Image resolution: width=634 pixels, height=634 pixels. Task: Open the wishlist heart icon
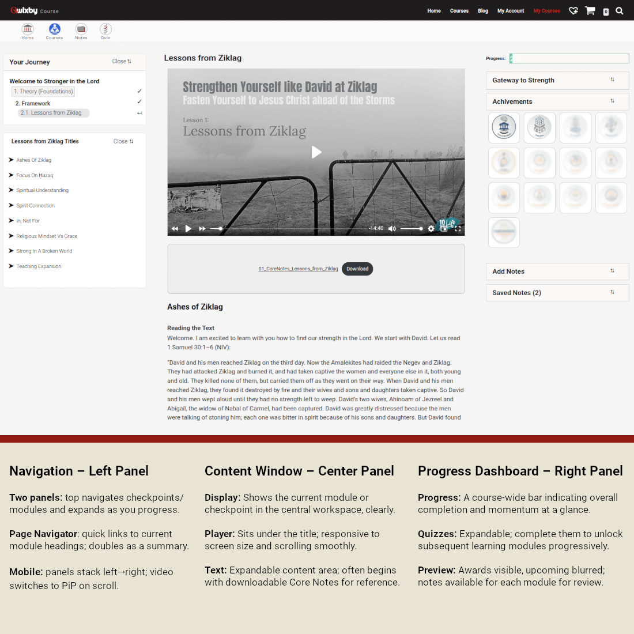(573, 10)
